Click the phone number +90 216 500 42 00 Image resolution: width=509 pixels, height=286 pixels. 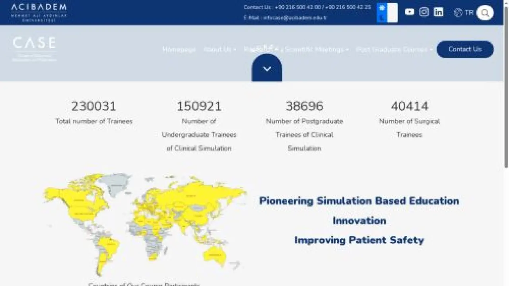[x=298, y=8]
